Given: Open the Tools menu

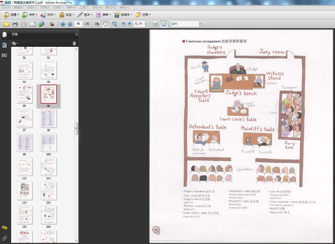Looking at the screenshot, I should click(x=84, y=8).
